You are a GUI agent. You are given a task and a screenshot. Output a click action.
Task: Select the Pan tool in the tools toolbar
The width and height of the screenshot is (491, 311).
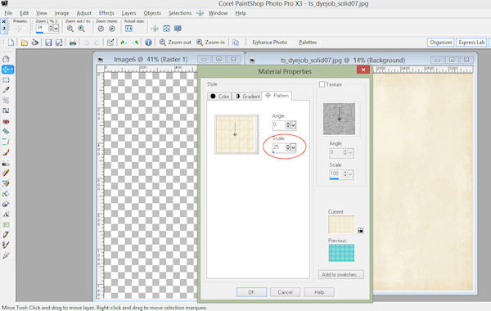6,59
